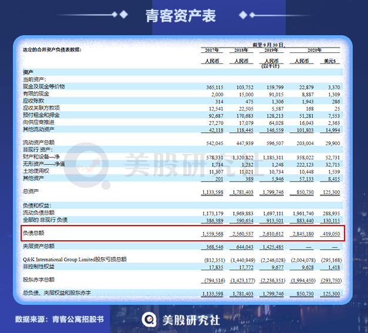The width and height of the screenshot is (368, 333).
Task: Click the 非控制性权益 row label
Action: click(38, 267)
